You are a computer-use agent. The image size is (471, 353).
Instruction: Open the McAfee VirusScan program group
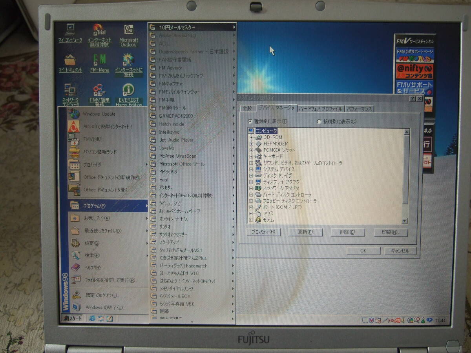pyautogui.click(x=192, y=156)
